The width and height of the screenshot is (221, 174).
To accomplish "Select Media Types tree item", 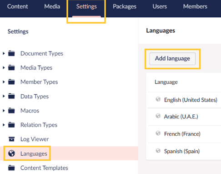I will pyautogui.click(x=36, y=68).
